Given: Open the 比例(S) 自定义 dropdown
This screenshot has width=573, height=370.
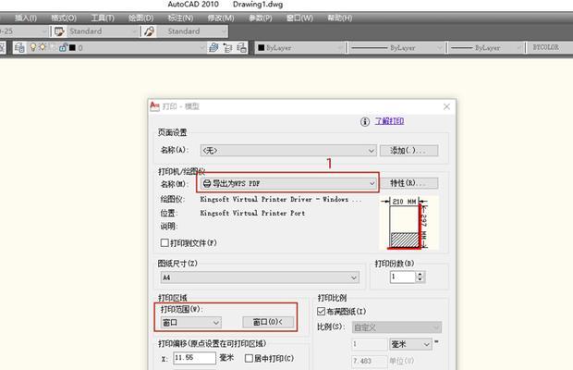Looking at the screenshot, I should pyautogui.click(x=396, y=327).
